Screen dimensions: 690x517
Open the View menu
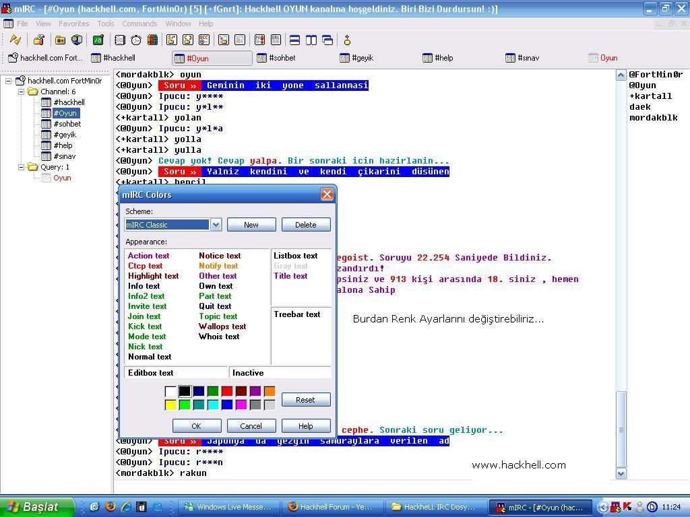pos(43,24)
